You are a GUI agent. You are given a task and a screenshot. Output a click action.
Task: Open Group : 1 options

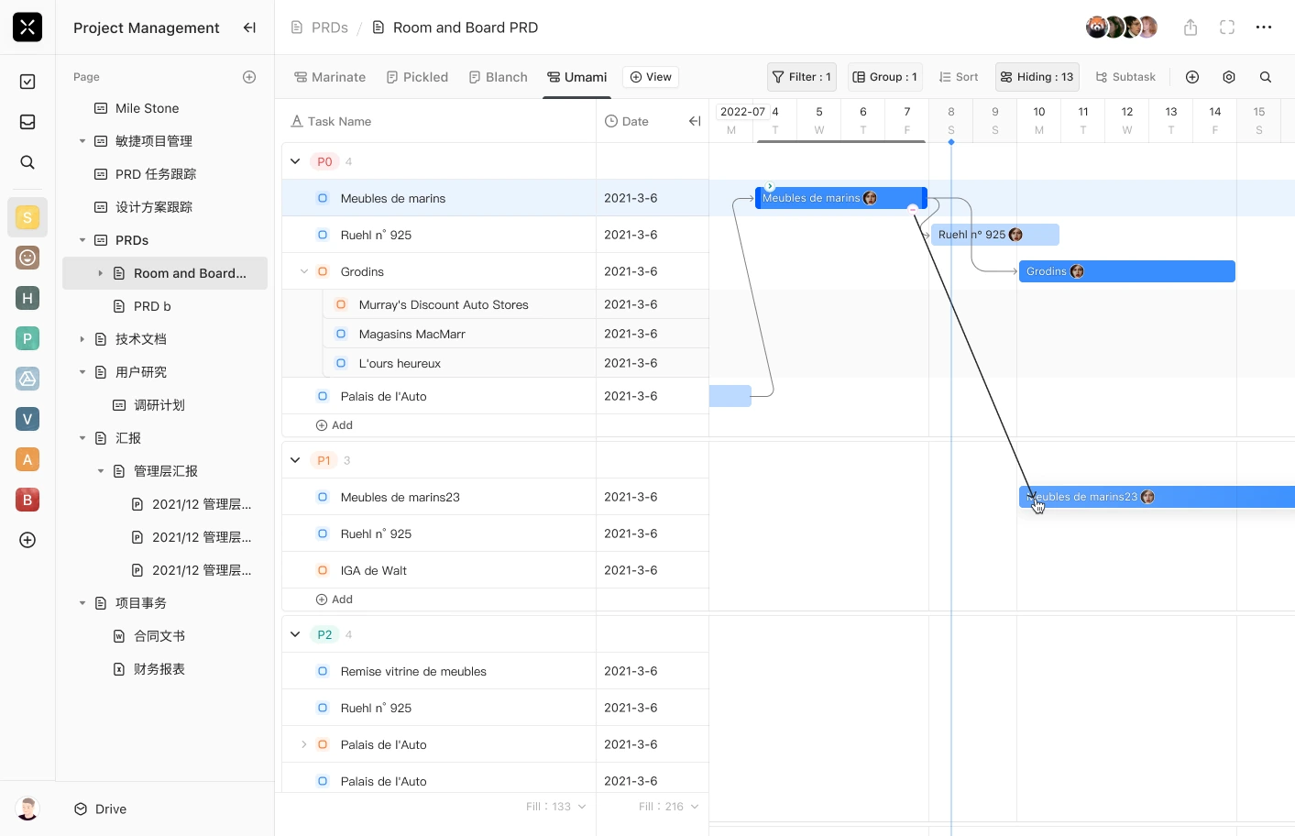click(x=885, y=77)
